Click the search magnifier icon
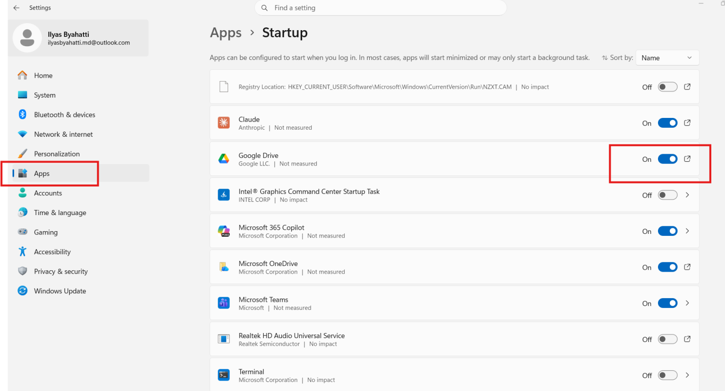 265,8
